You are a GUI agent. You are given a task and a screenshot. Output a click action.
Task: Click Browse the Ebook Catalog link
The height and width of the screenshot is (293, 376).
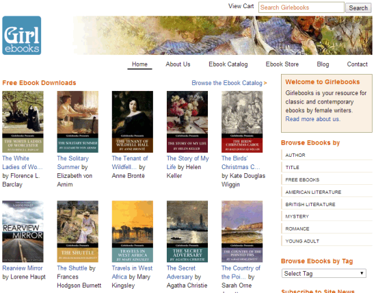pos(229,83)
